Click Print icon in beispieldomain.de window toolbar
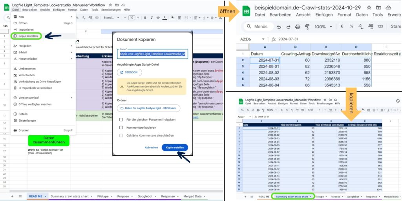This screenshot has width=402, height=201. point(298,26)
